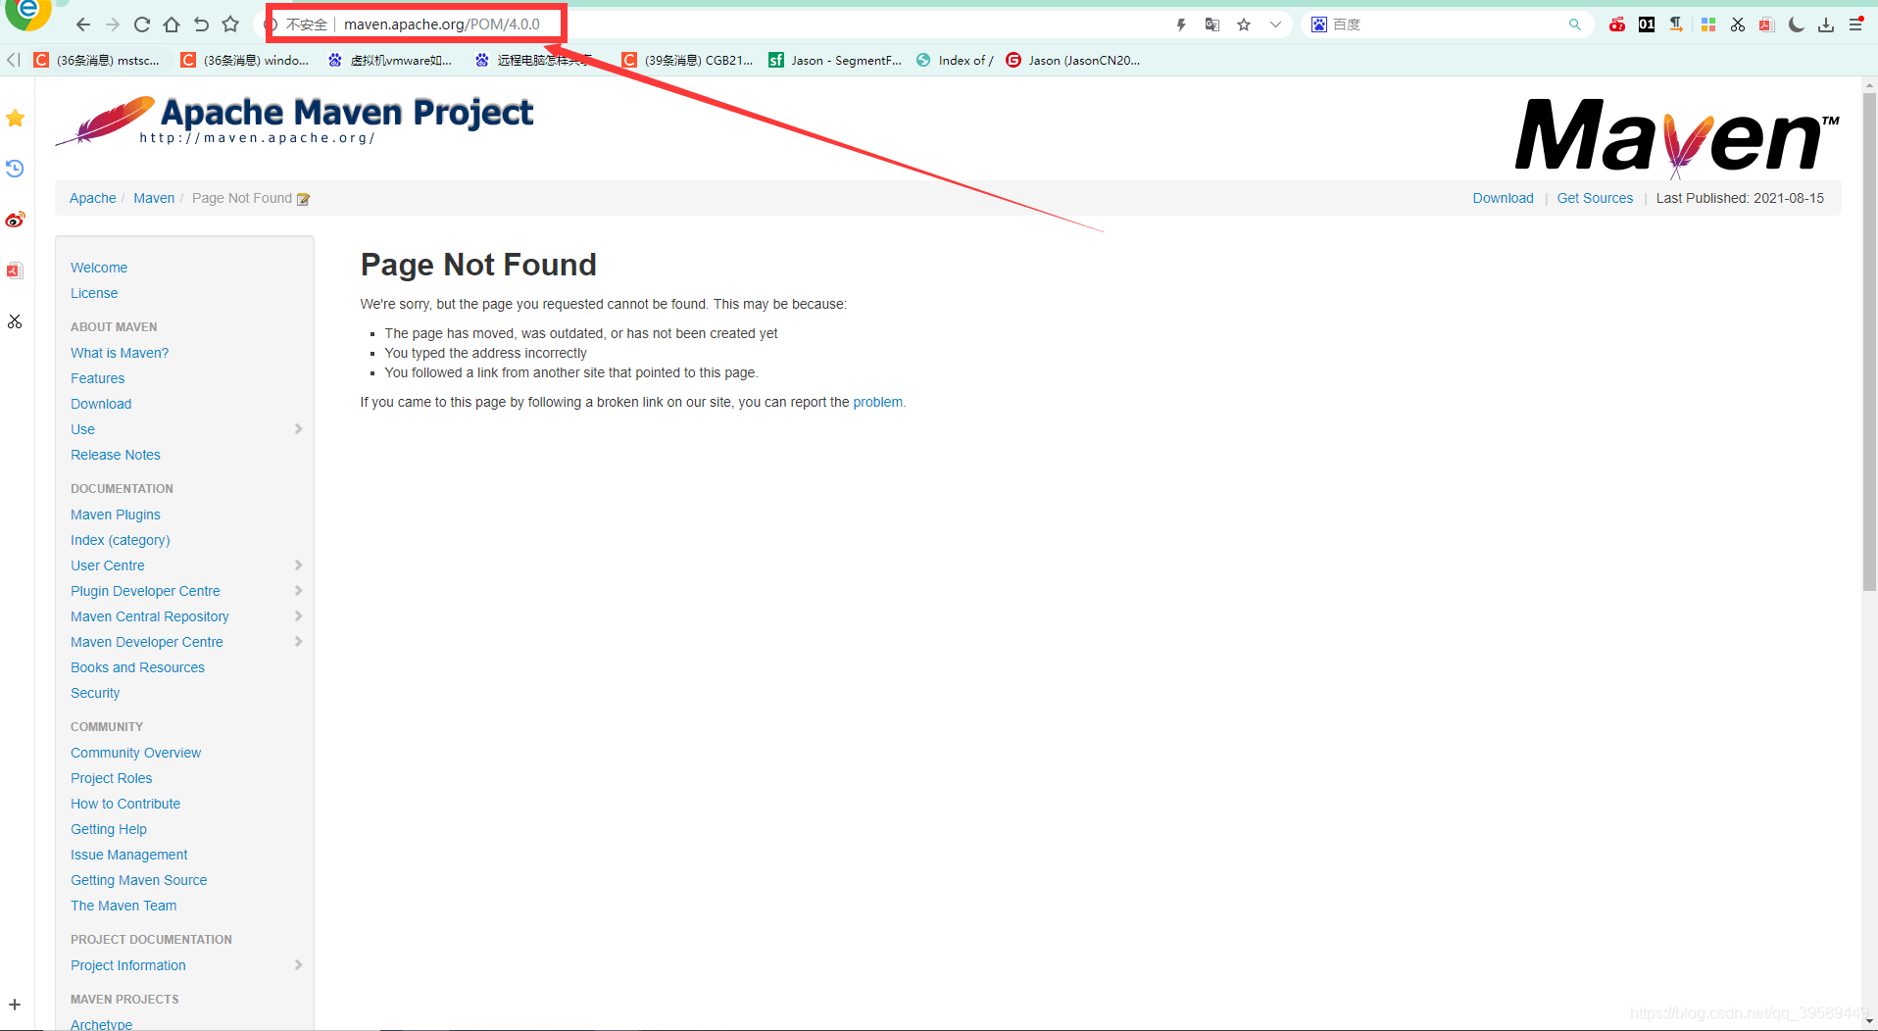Viewport: 1878px width, 1031px height.
Task: Expand the Maven Developer Centre chevron
Action: pos(298,642)
